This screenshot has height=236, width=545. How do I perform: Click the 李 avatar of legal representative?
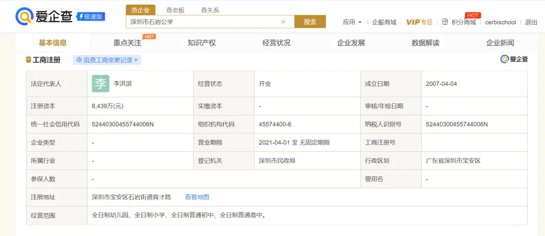tap(101, 83)
